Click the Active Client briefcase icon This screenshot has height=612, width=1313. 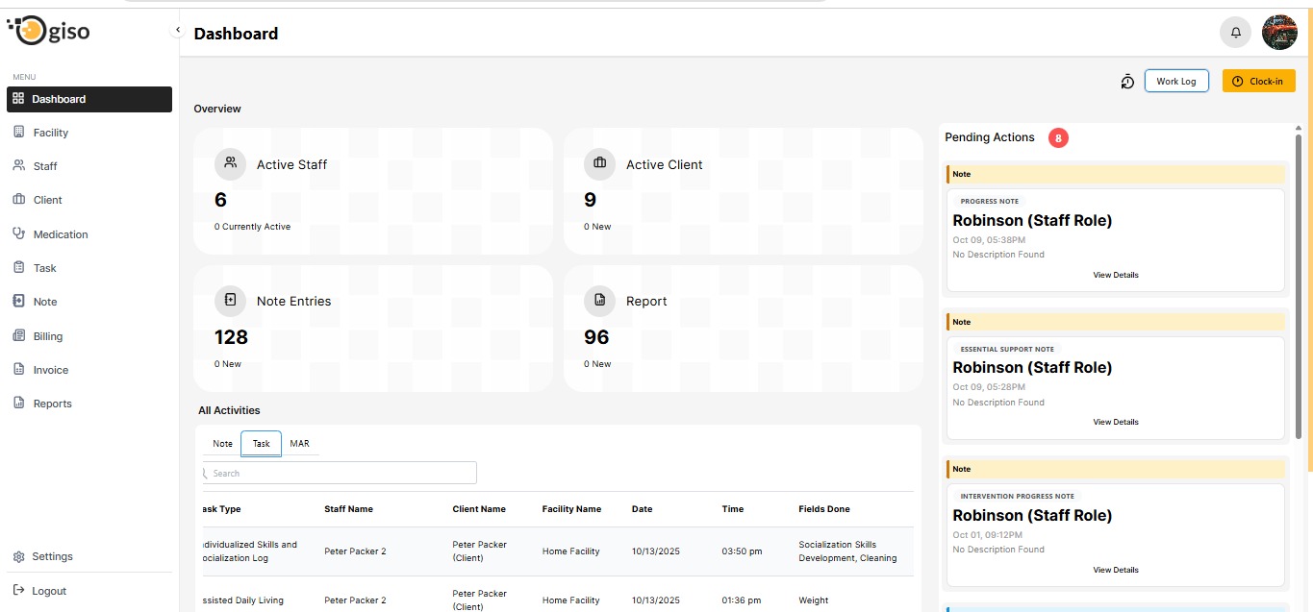tap(599, 163)
